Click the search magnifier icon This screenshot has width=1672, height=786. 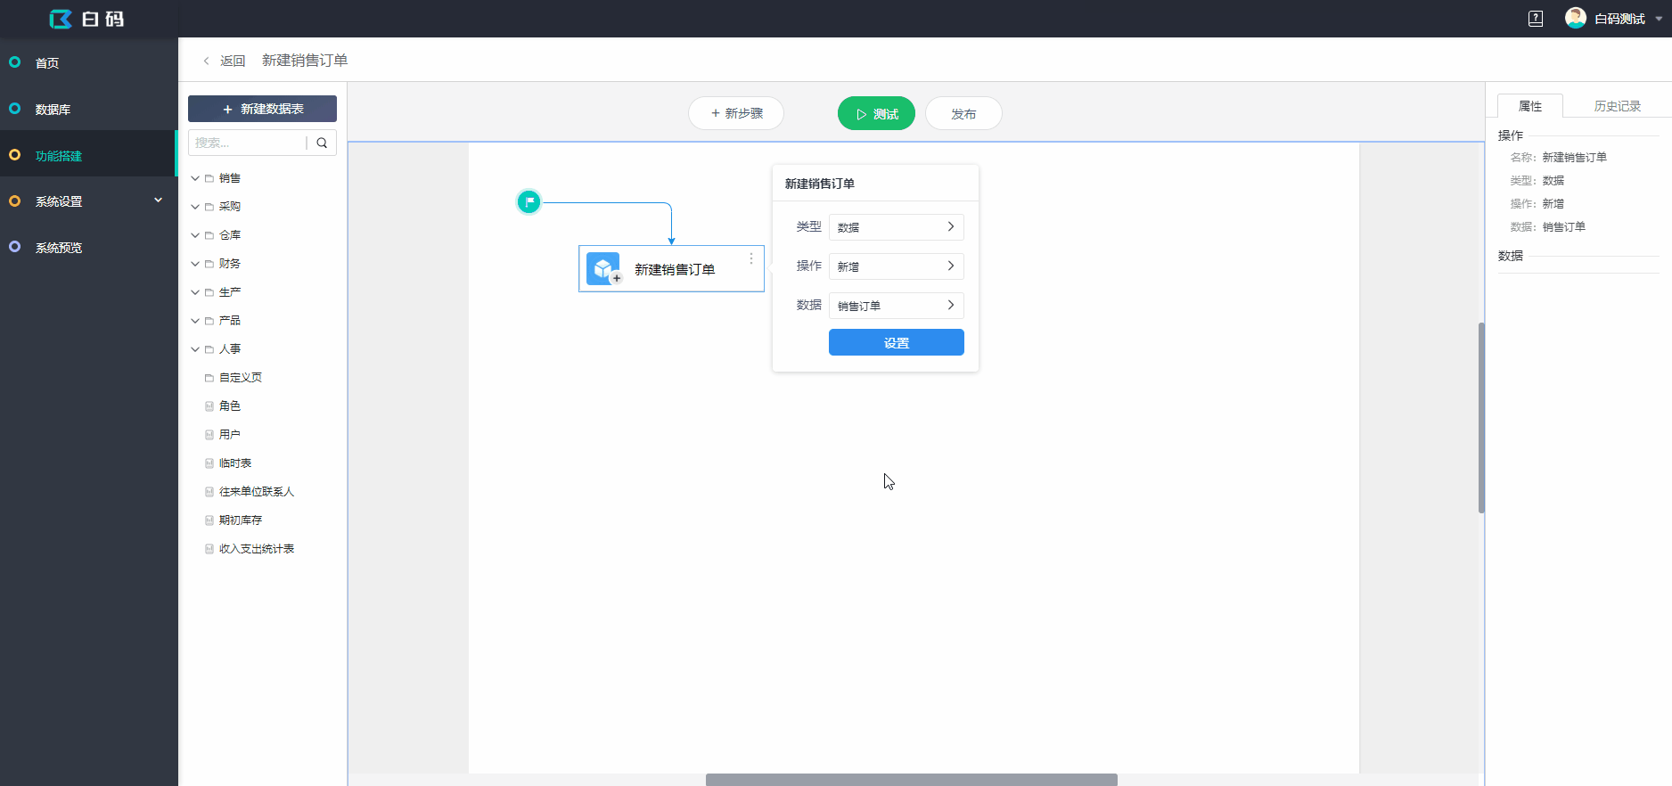(322, 143)
